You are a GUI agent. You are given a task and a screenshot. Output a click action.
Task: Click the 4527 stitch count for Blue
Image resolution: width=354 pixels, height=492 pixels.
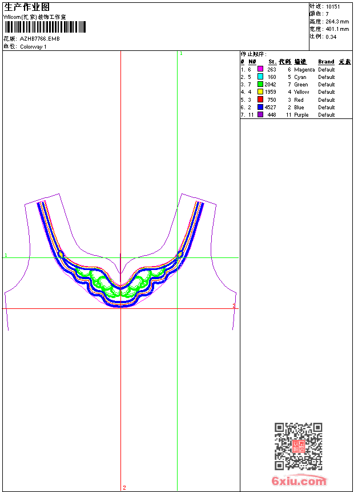(x=270, y=107)
